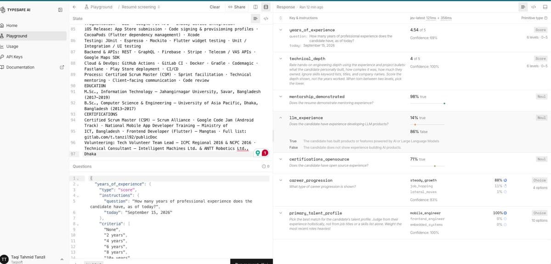551x264 pixels.
Task: Click the Share button
Action: pos(237,7)
